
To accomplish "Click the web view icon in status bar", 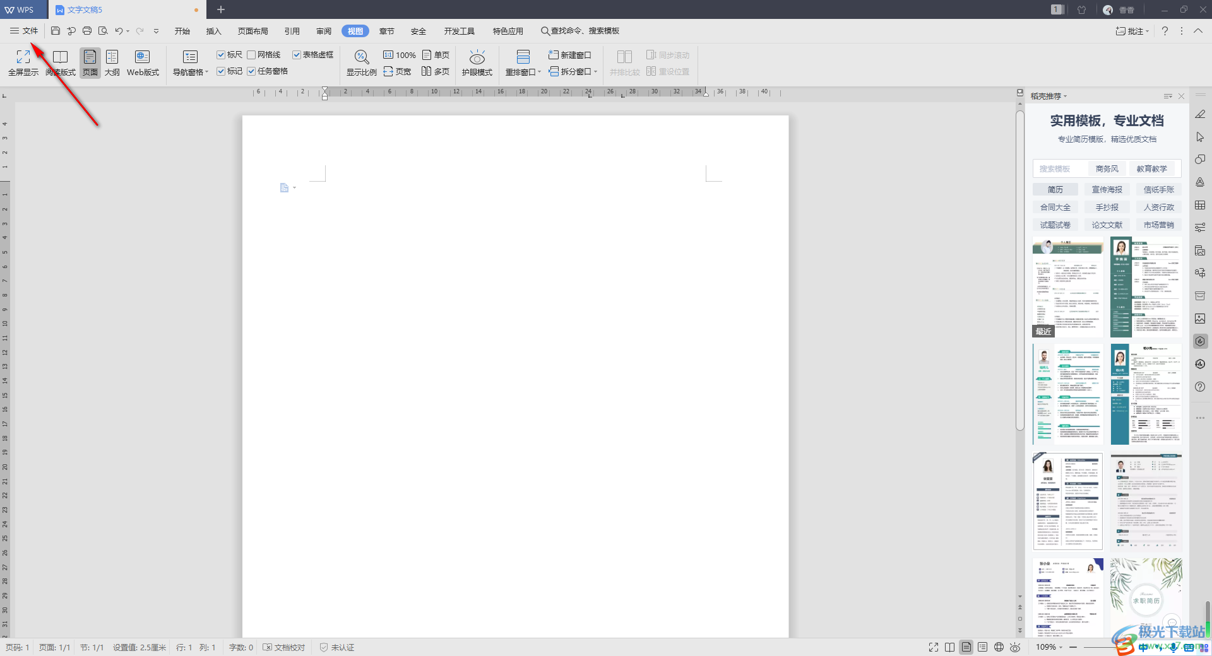I will 999,647.
